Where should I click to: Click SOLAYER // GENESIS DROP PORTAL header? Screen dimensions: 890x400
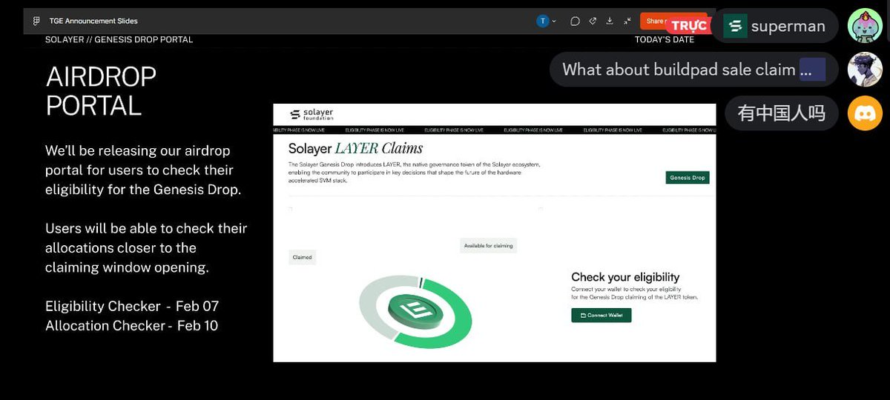(x=119, y=39)
